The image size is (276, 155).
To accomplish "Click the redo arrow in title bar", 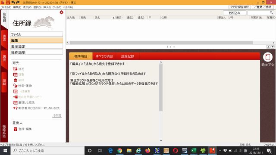I will point(18,2).
